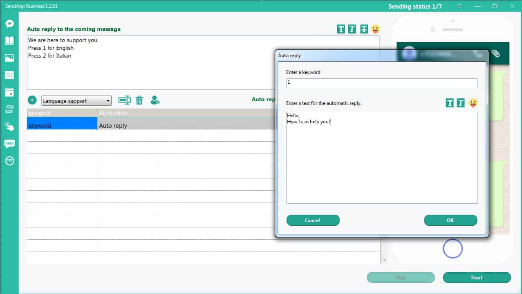Image resolution: width=522 pixels, height=294 pixels.
Task: Cancel the Auto reply dialog
Action: click(x=313, y=220)
